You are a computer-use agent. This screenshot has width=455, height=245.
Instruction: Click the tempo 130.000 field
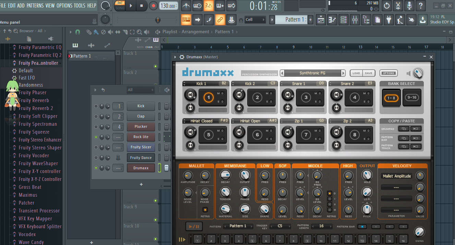[x=169, y=6]
